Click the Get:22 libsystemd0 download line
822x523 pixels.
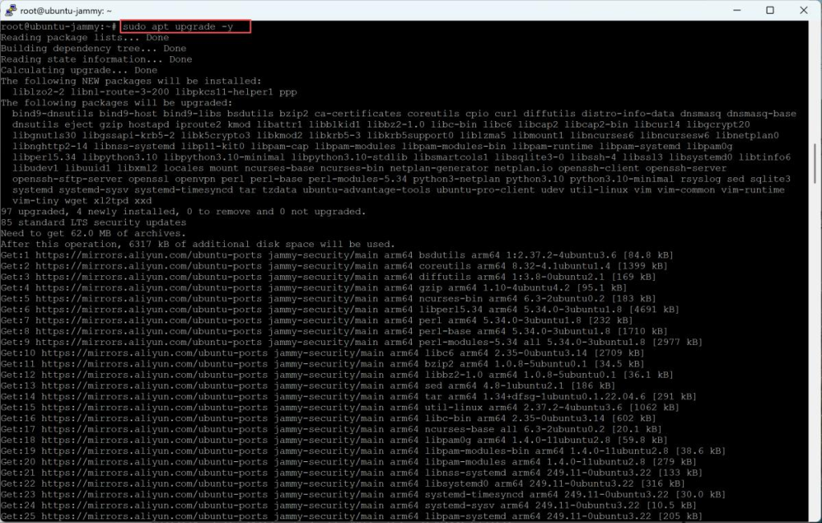[343, 484]
